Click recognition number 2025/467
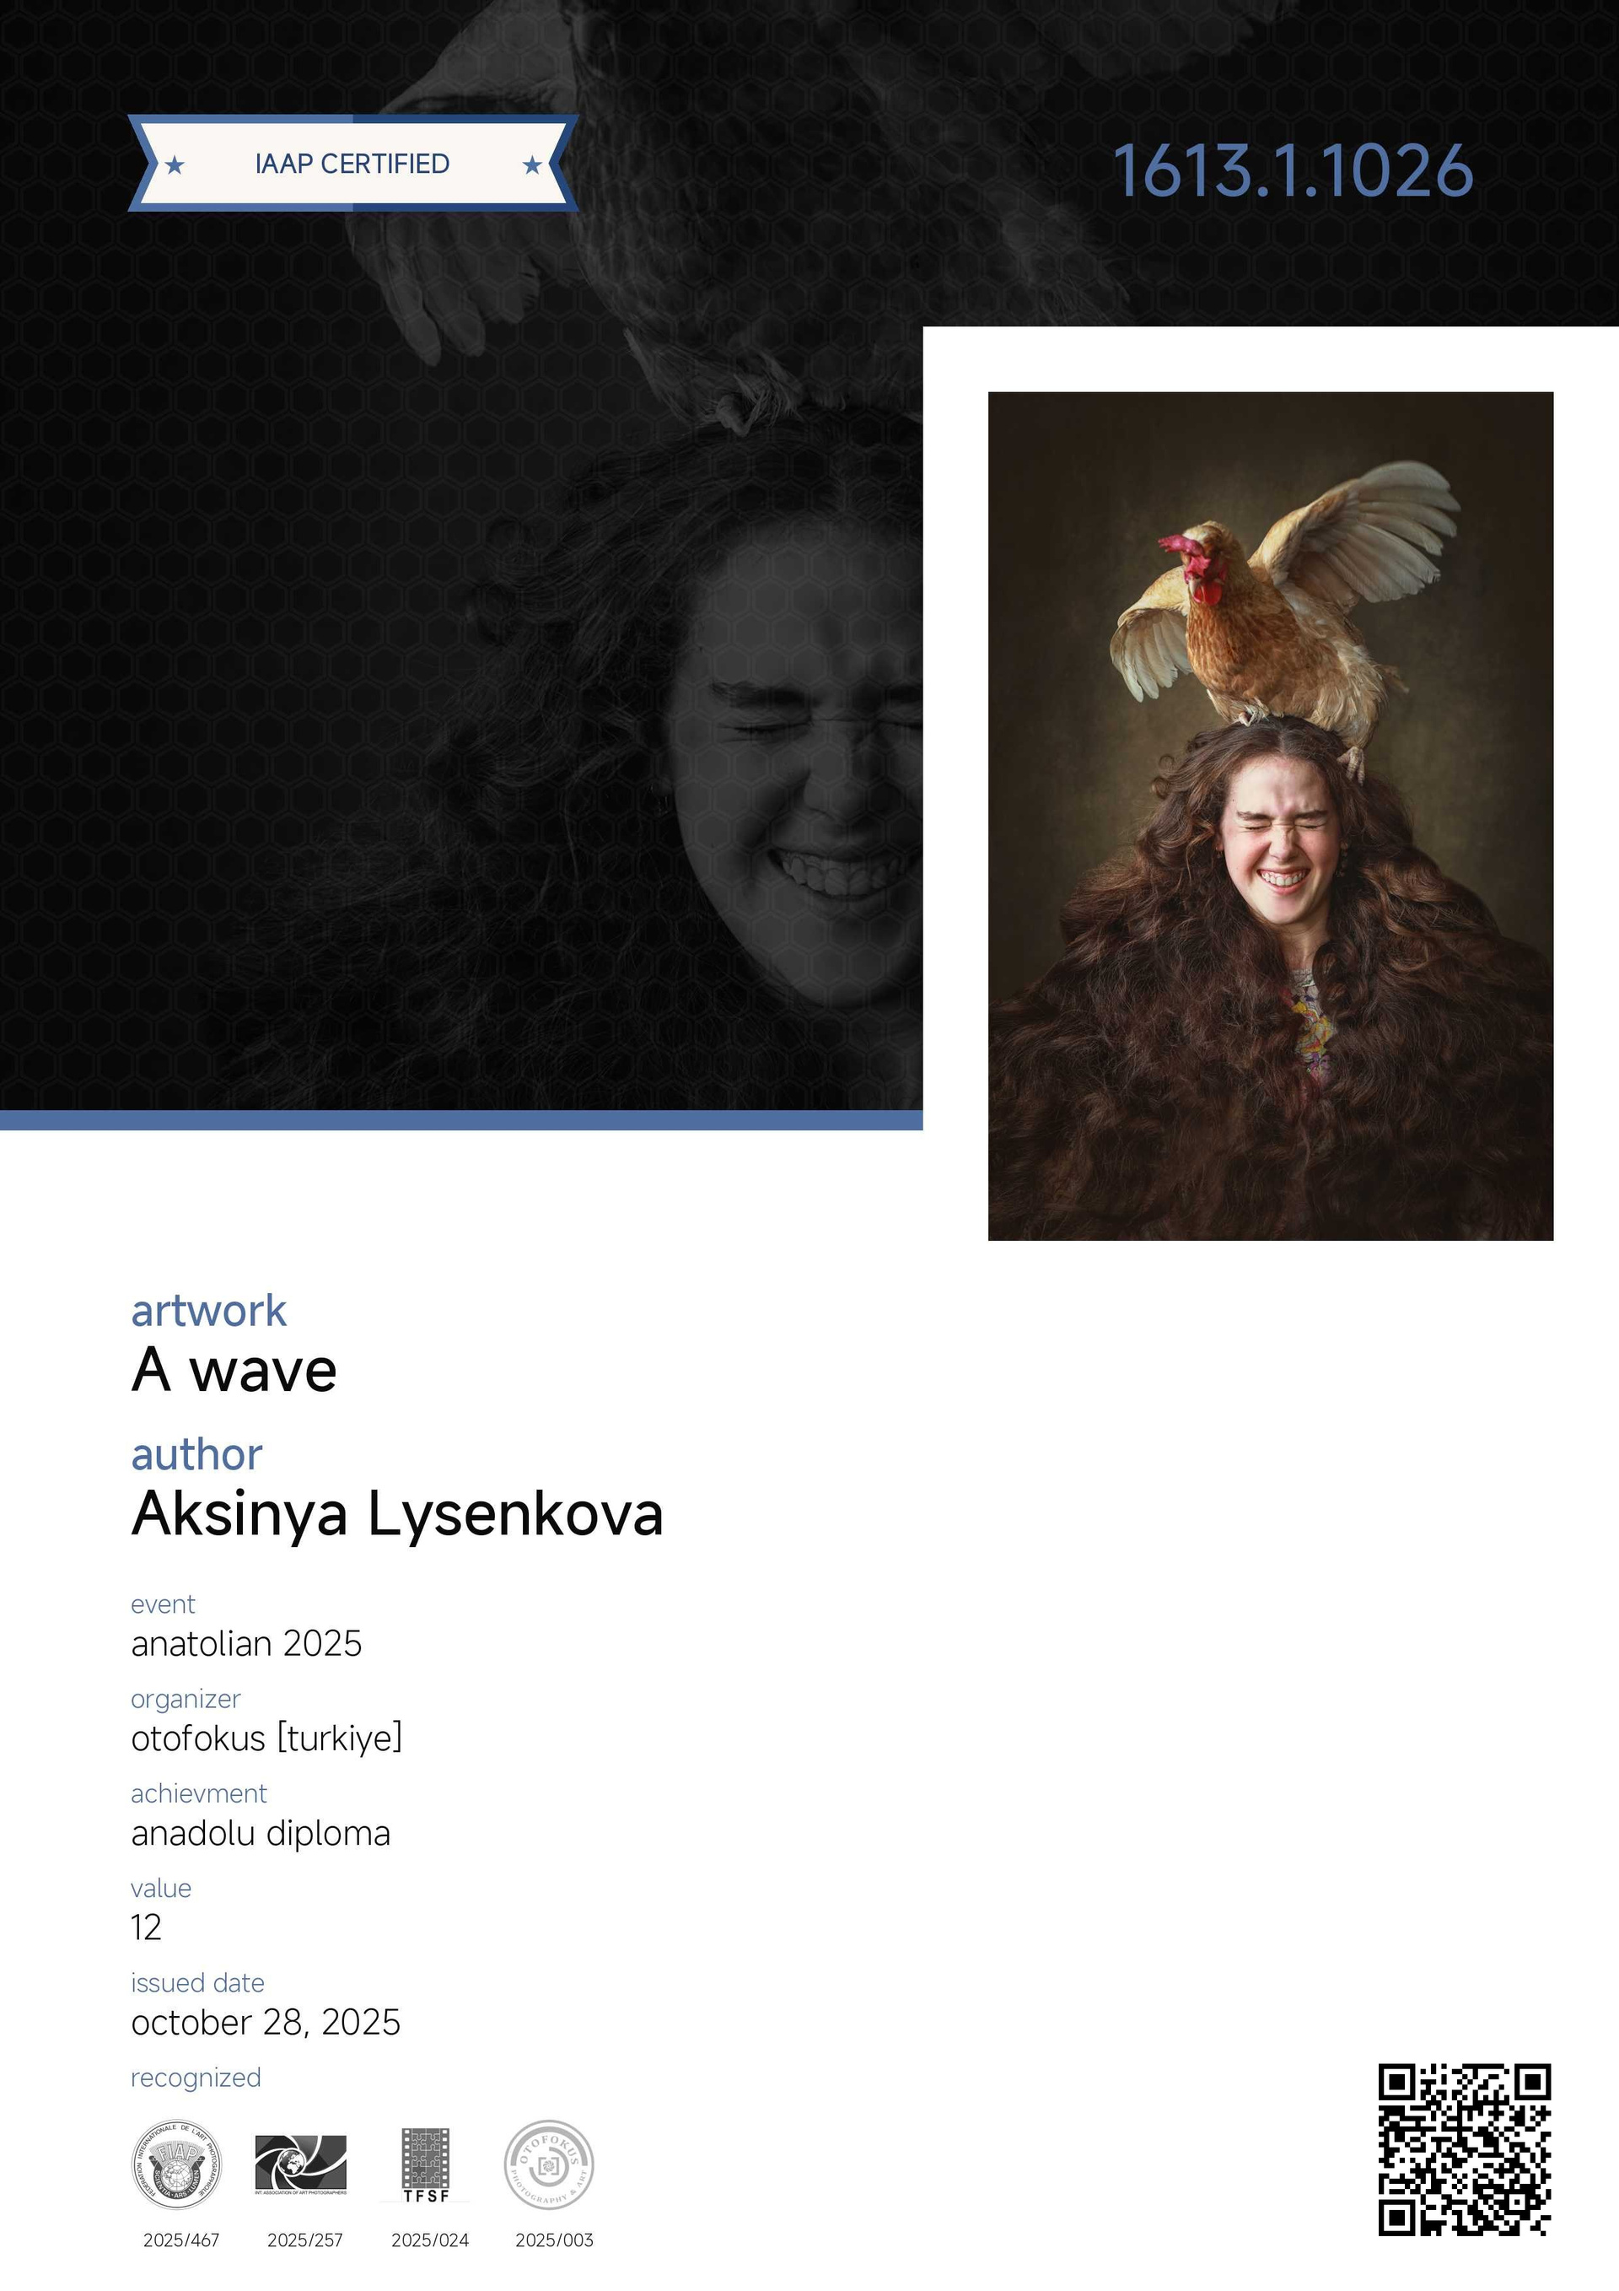Screen dimensions: 1619x2291 click(180, 2240)
